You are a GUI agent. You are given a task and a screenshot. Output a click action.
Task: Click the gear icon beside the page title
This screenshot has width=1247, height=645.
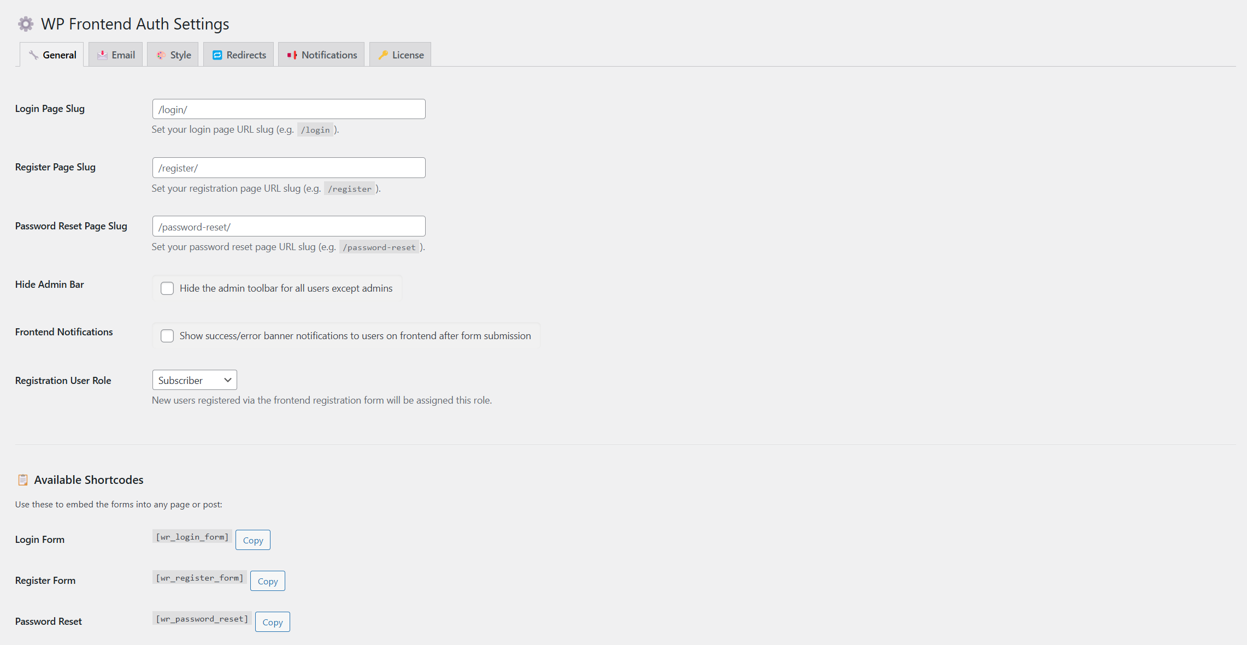26,24
